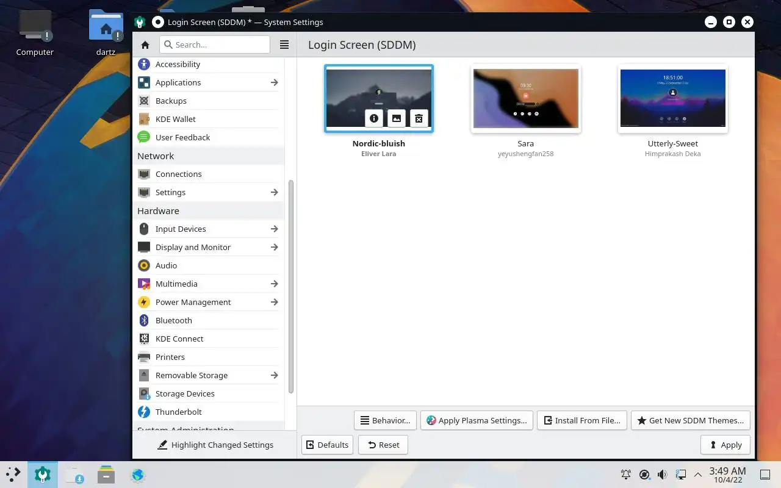Open the KDE Connect icon
Image resolution: width=781 pixels, height=488 pixels.
pyautogui.click(x=144, y=339)
